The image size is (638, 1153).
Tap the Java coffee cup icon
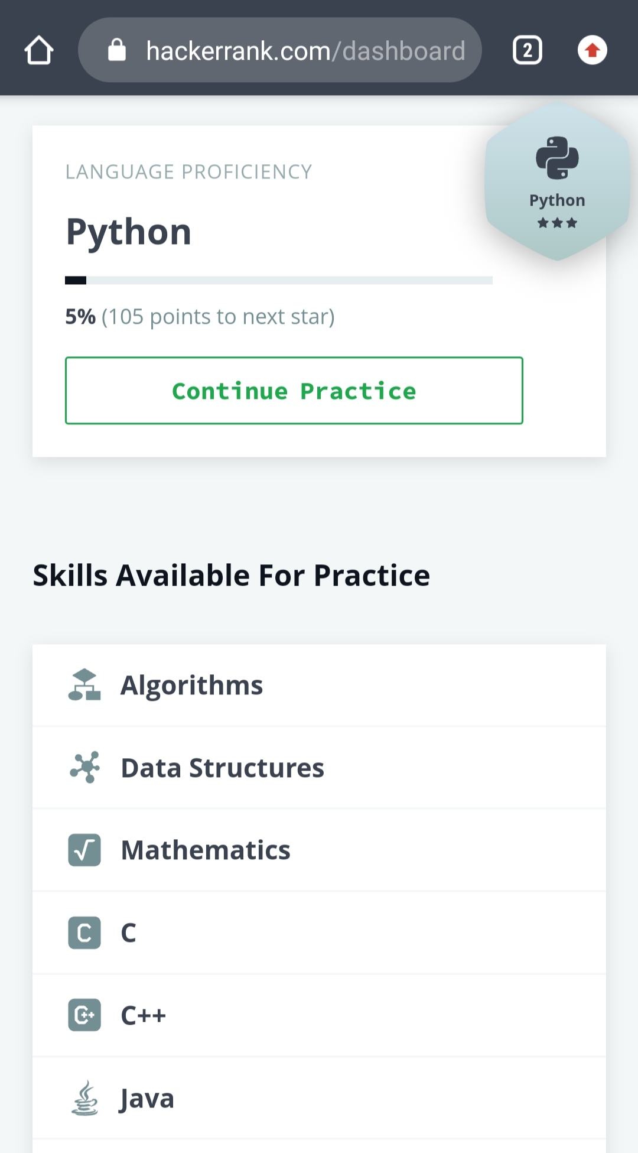[x=84, y=1098]
